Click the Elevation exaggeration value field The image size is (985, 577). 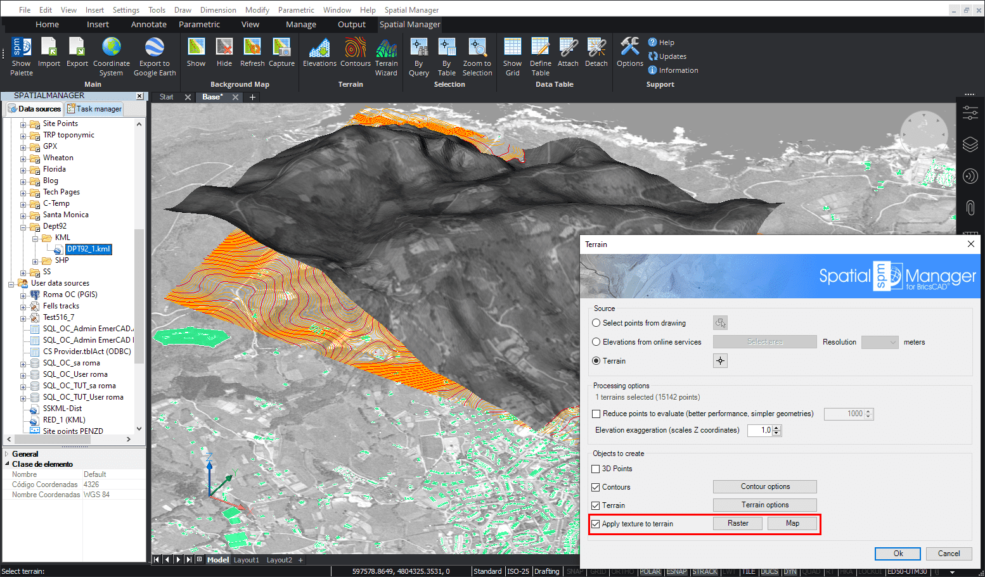(x=759, y=430)
